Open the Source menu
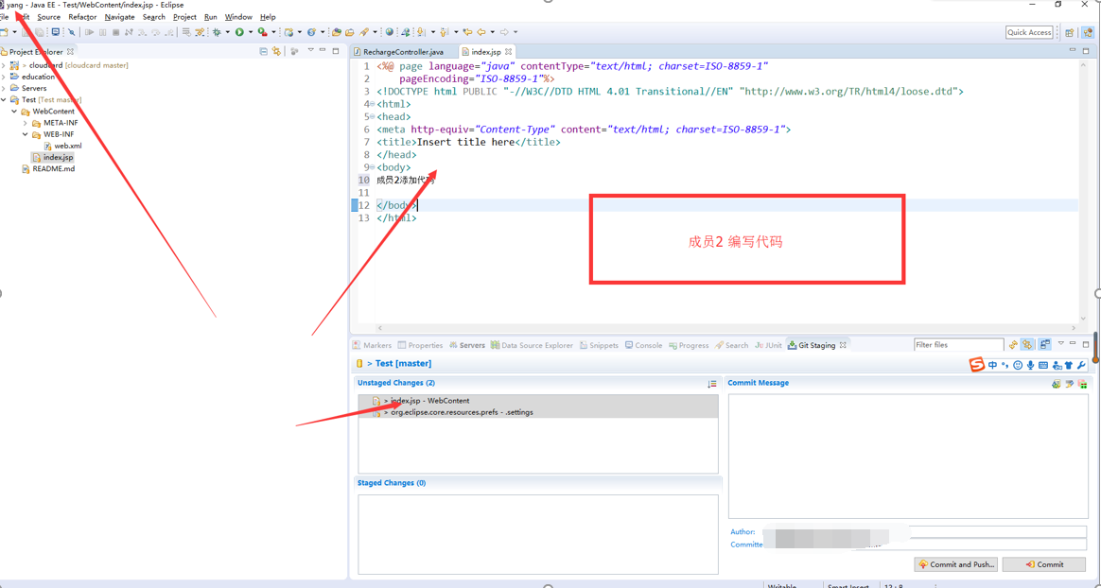Screen dimensions: 1101x588 click(48, 17)
